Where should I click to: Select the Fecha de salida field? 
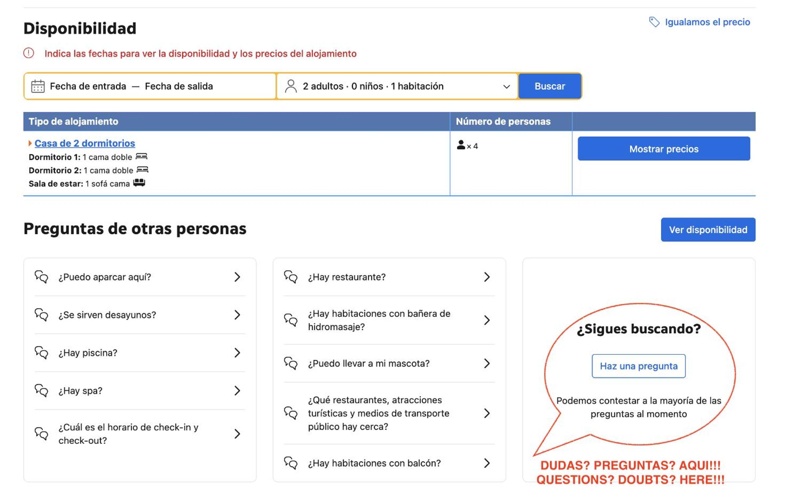coord(179,86)
